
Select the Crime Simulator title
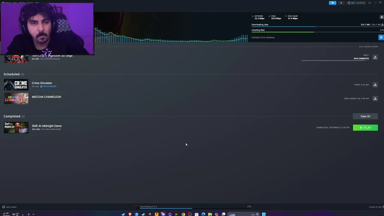tap(42, 83)
